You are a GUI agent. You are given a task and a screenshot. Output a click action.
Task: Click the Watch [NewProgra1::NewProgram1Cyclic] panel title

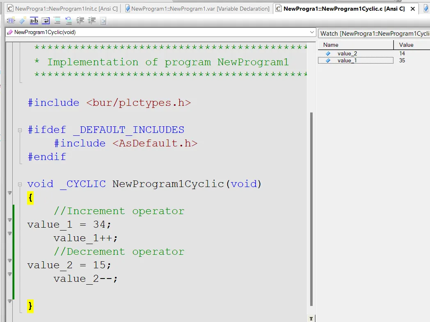point(375,34)
